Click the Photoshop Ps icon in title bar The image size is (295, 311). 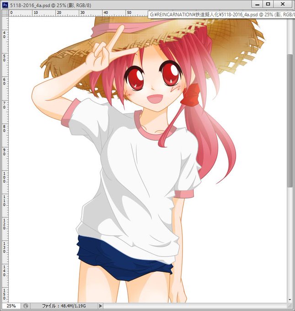pos(5,5)
